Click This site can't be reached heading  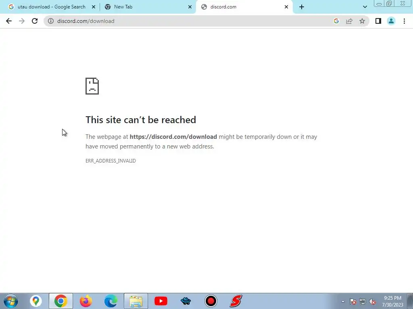(141, 120)
